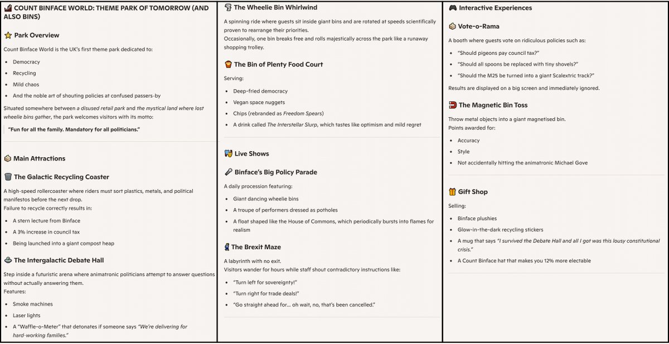Click the italic text 'Freedom Spears'
The height and width of the screenshot is (344, 669).
tap(304, 114)
